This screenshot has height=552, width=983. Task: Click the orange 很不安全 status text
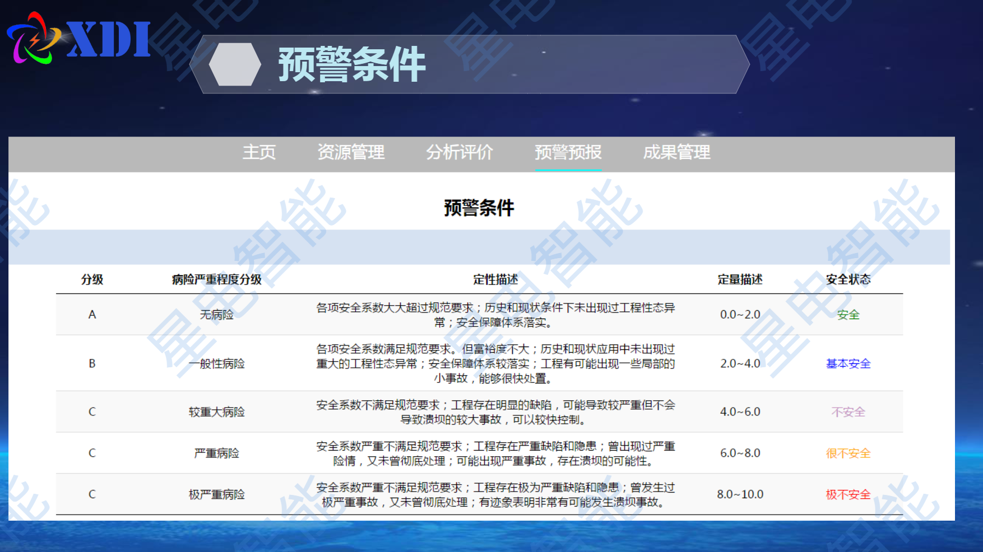848,453
